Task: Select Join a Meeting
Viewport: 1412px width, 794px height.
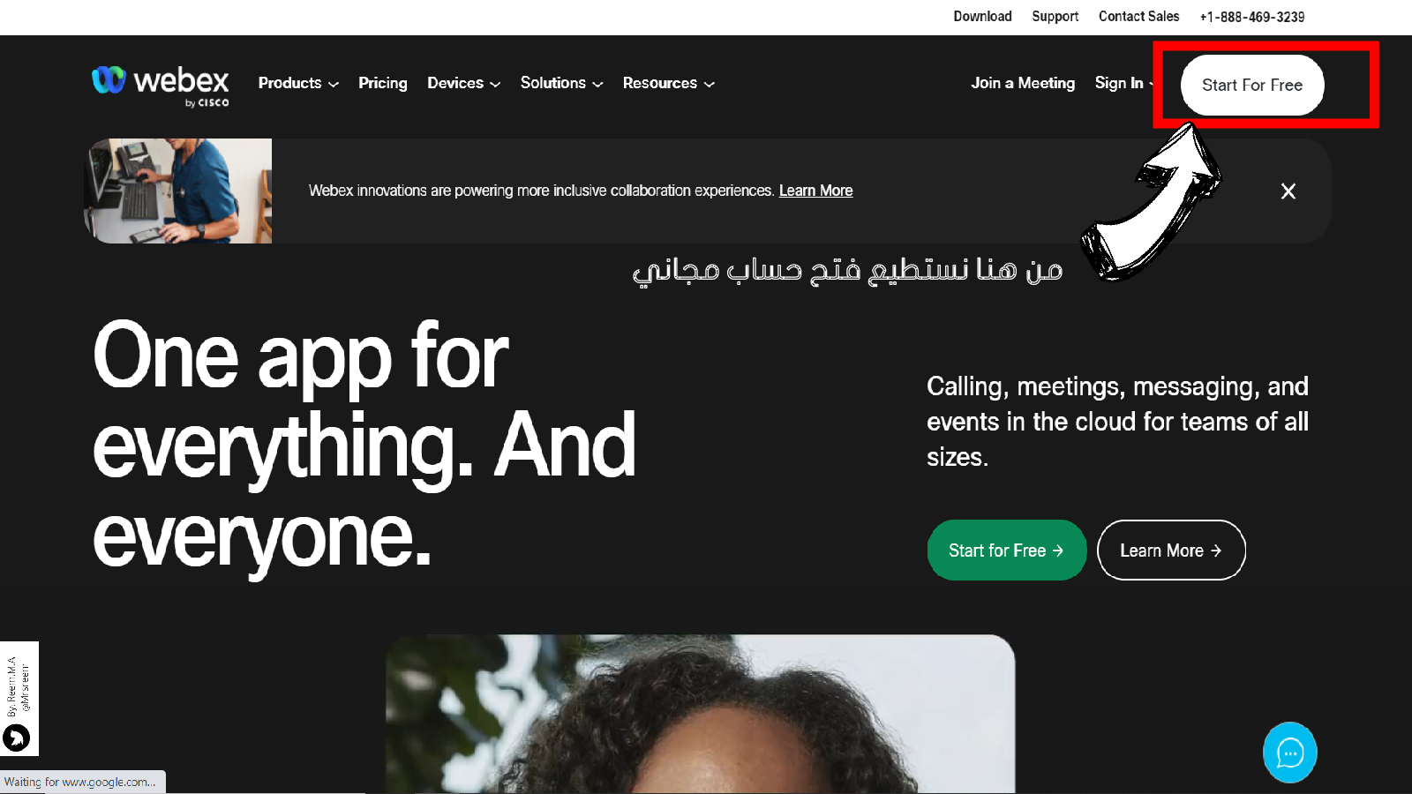Action: tap(1023, 83)
